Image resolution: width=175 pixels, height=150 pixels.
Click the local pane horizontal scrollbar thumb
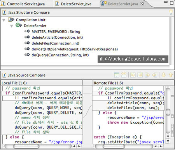click(26, 146)
